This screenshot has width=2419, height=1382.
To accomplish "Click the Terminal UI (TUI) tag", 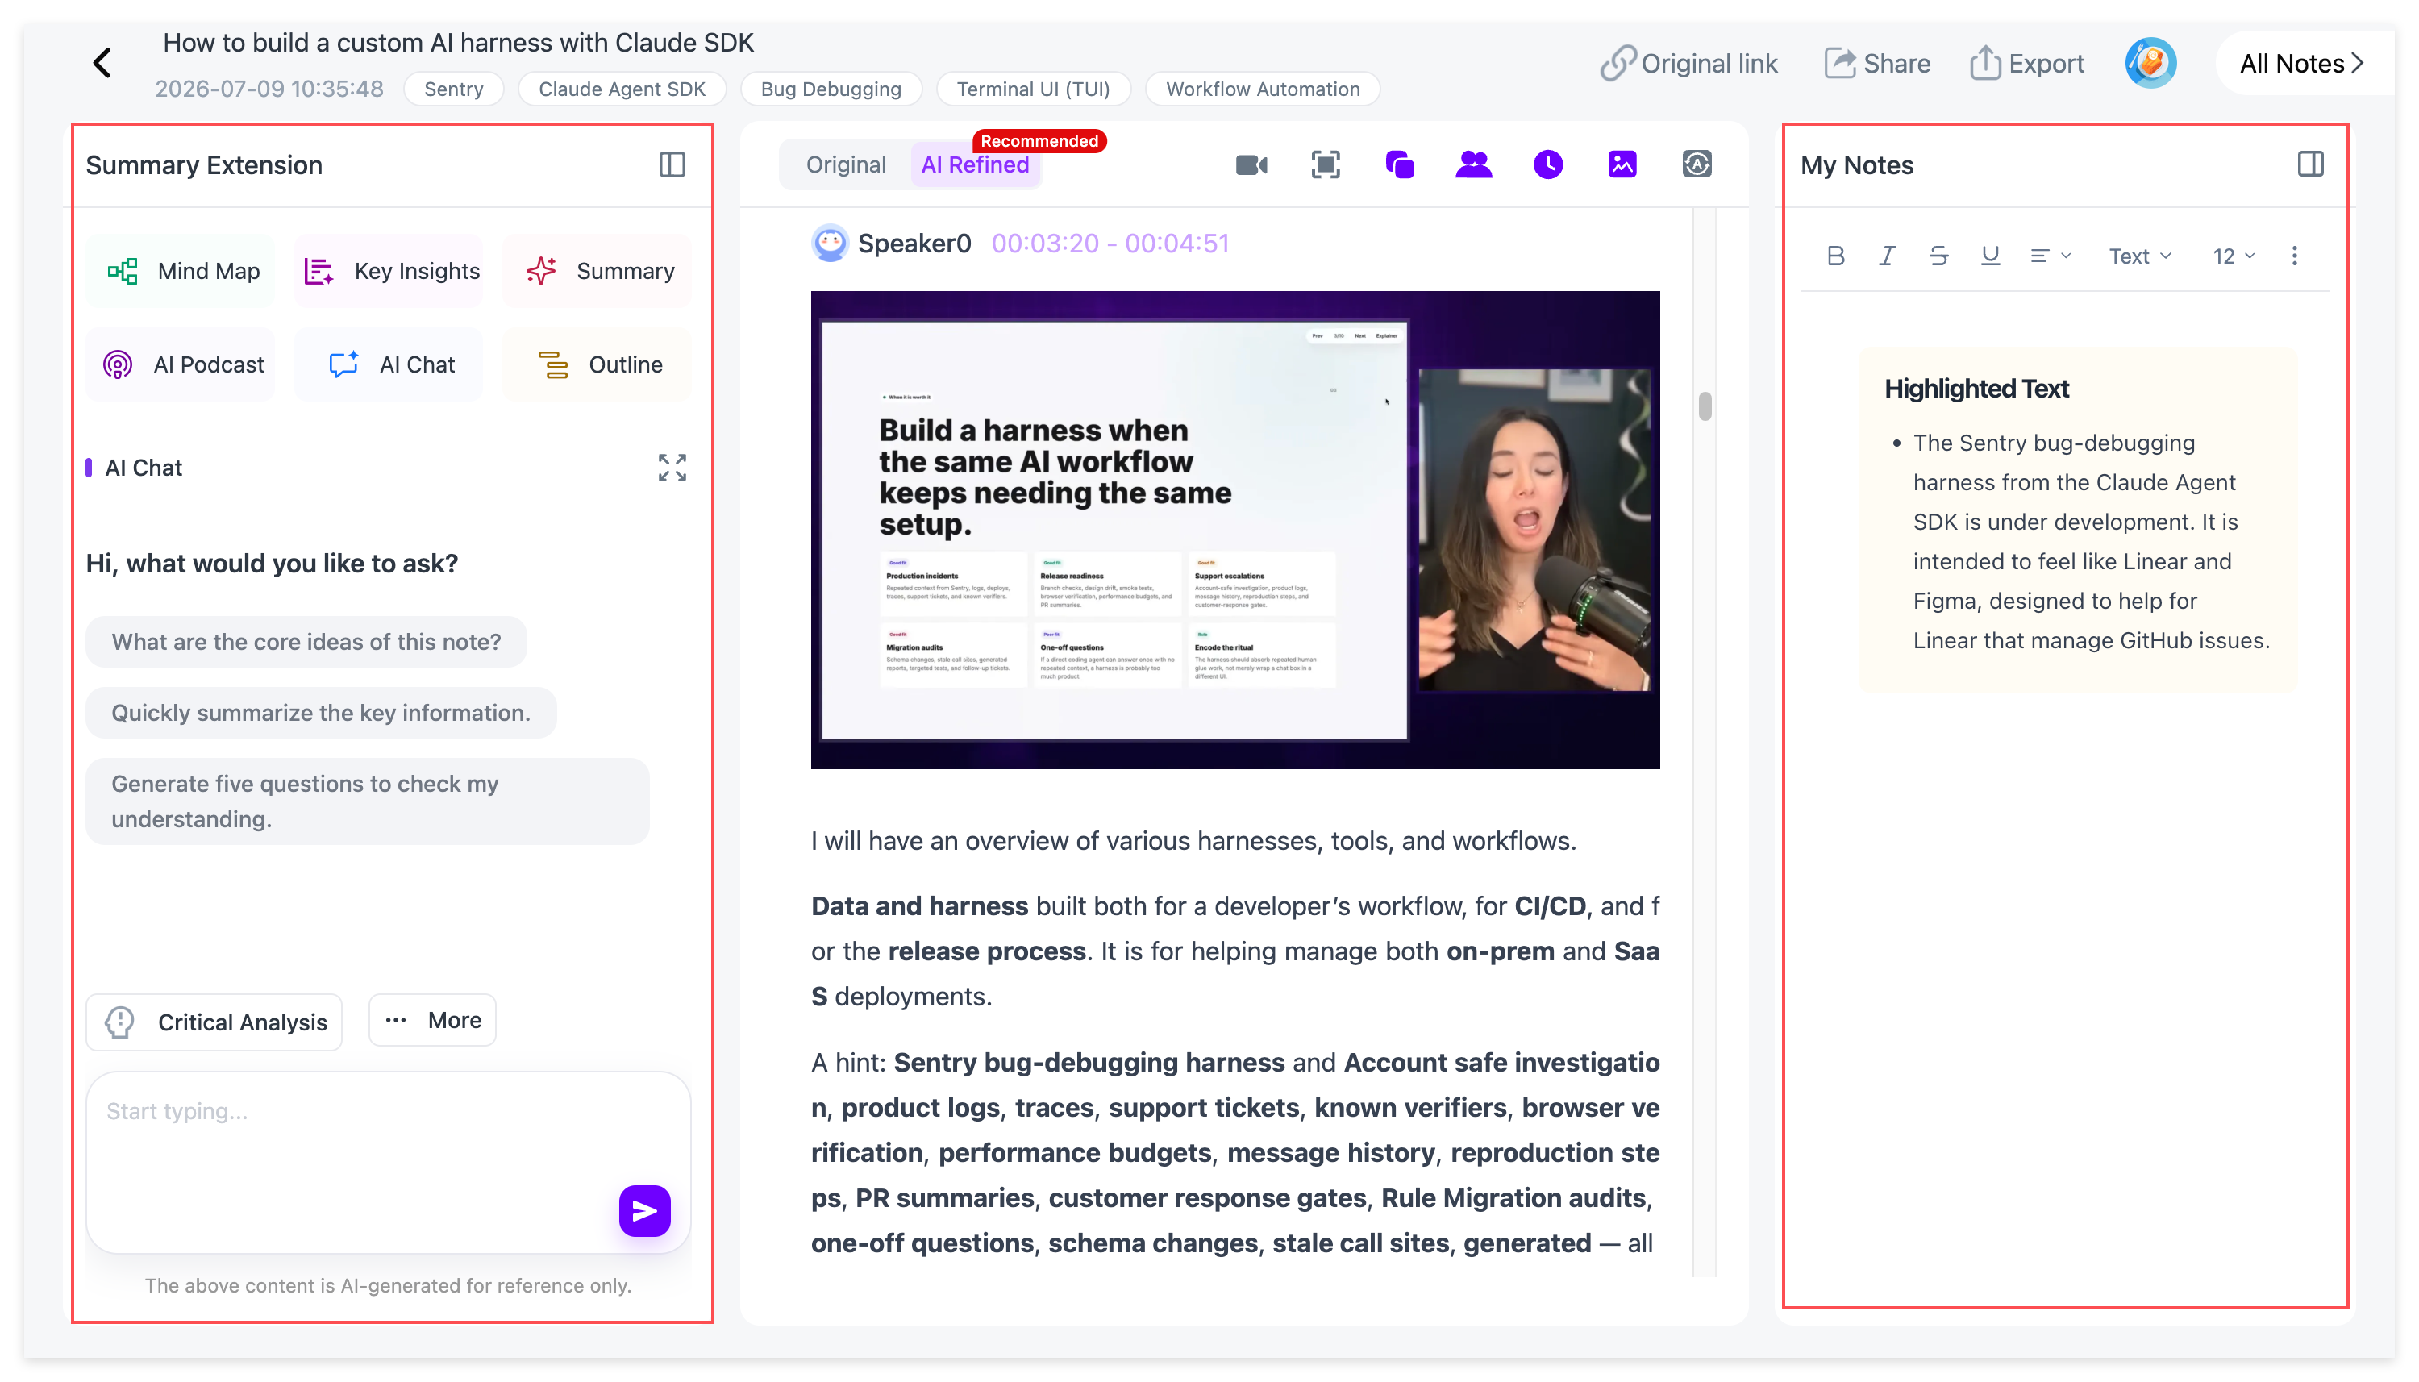I will point(1033,89).
